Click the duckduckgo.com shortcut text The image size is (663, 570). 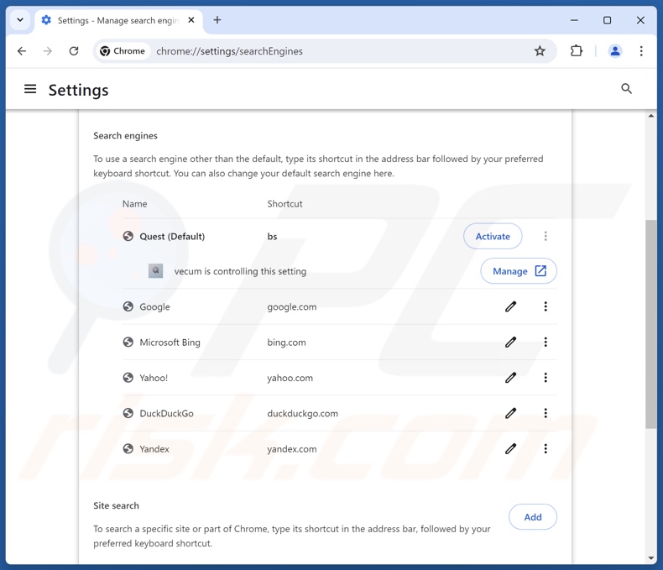(302, 414)
